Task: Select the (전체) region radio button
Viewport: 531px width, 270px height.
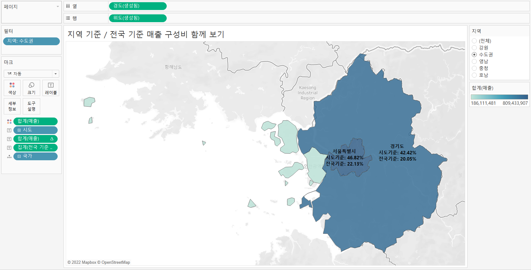Action: 474,41
